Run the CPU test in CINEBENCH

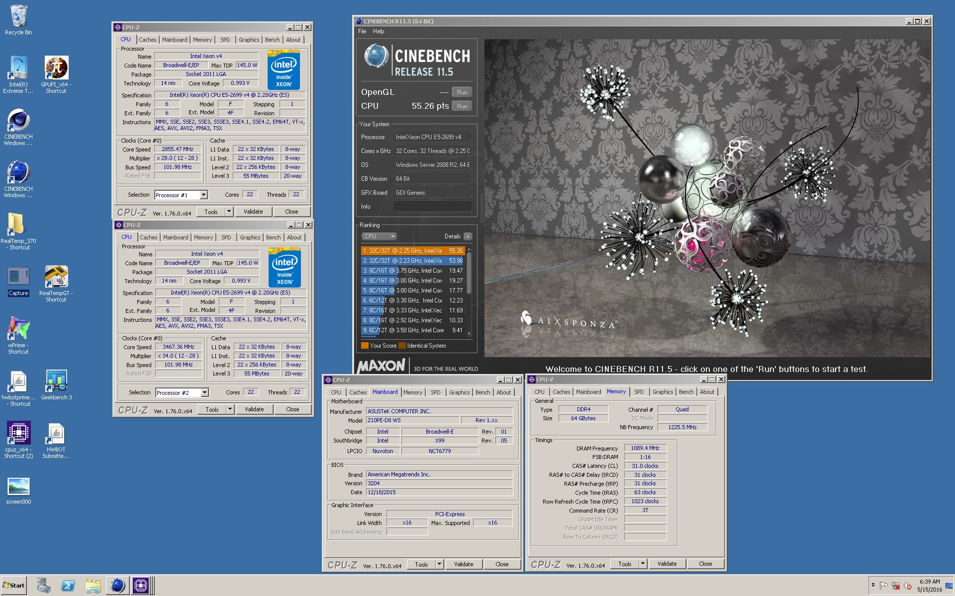462,106
